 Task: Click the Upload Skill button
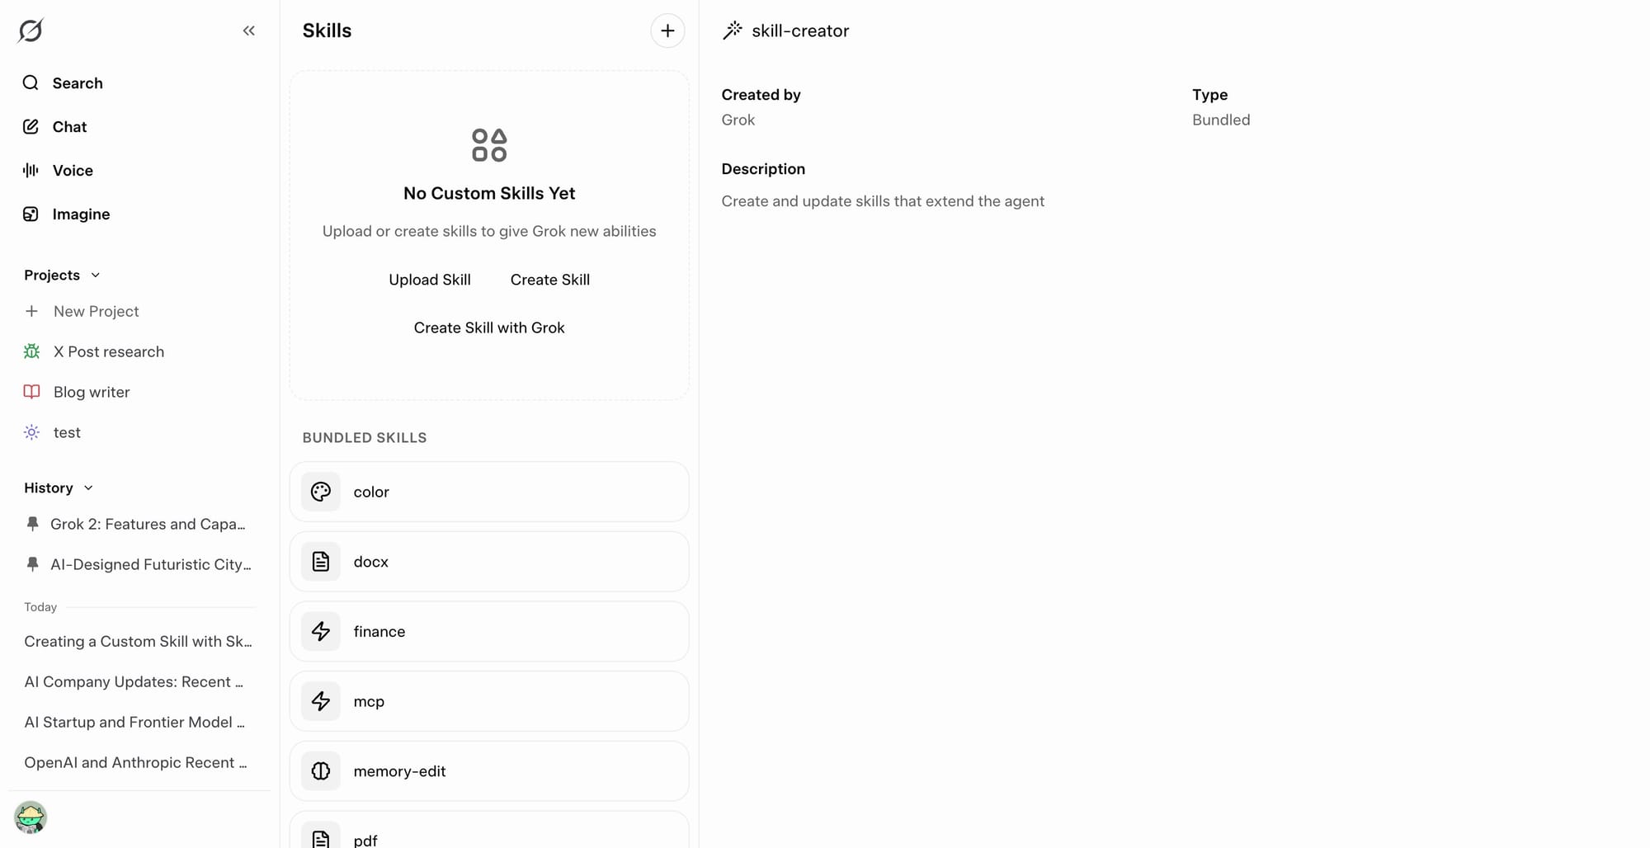[430, 280]
